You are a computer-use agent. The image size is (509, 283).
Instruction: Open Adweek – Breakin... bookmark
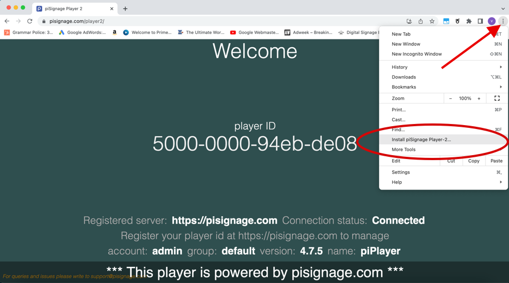[308, 32]
